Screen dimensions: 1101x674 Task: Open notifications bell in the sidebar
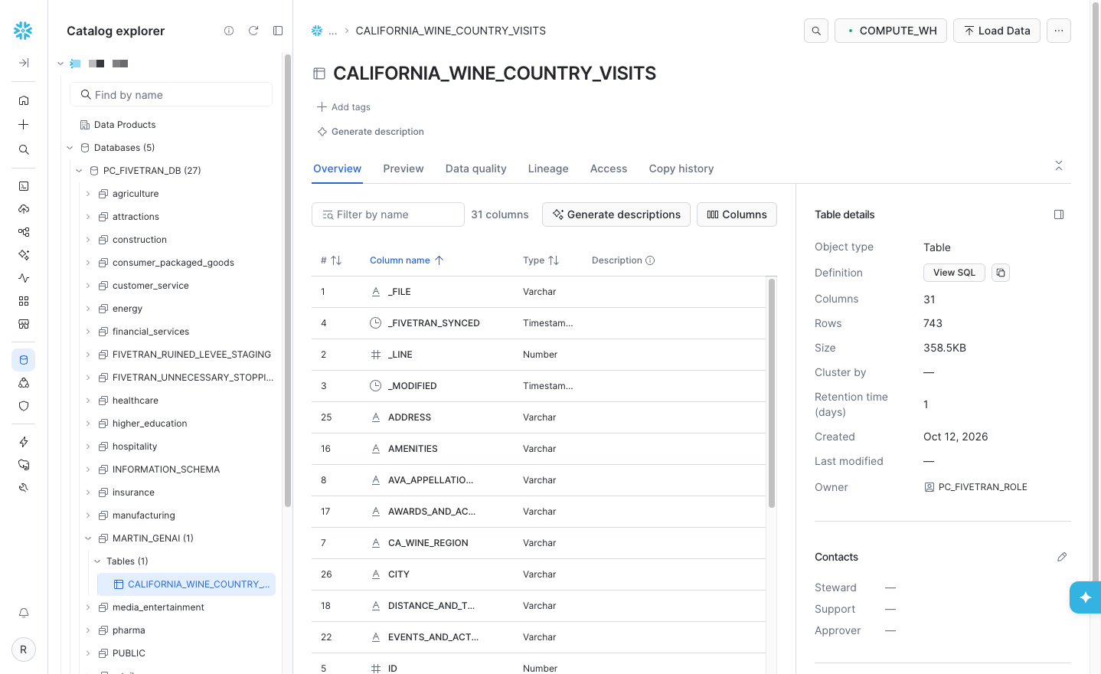[24, 613]
